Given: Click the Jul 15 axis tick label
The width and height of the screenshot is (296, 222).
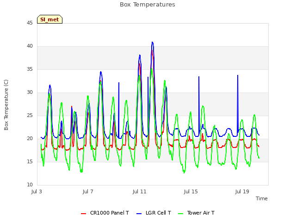Looking at the screenshot, I should 191,191.
